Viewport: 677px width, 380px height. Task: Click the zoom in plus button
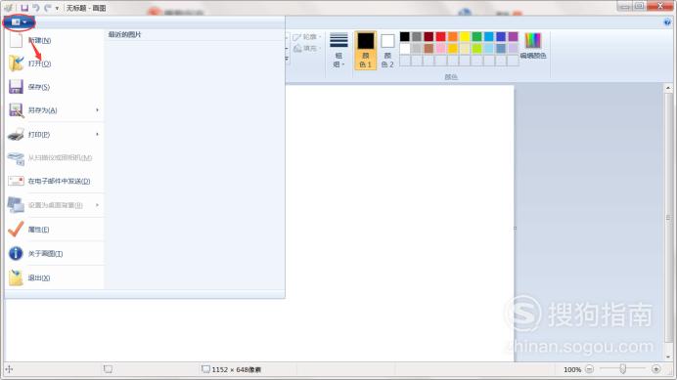coord(656,369)
